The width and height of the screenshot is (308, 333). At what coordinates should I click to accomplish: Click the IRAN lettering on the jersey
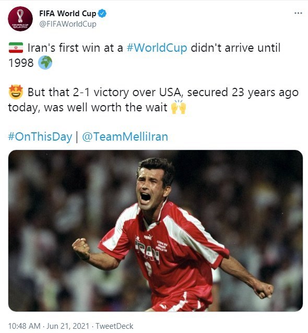tap(148, 251)
